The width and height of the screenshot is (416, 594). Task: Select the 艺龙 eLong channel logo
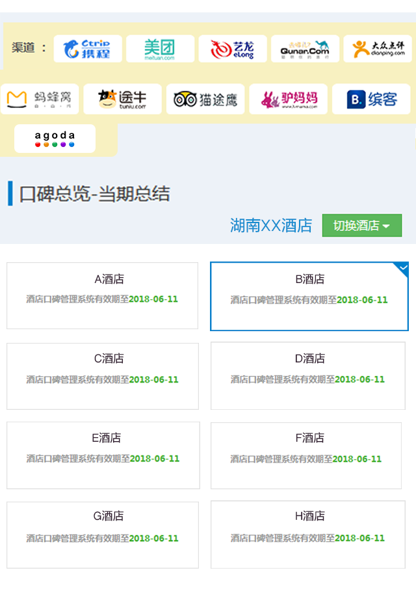tap(233, 49)
